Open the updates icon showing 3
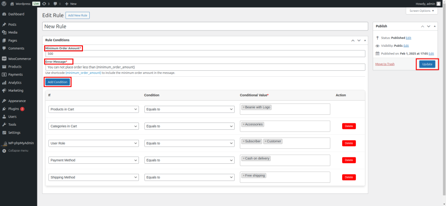 coord(46,4)
